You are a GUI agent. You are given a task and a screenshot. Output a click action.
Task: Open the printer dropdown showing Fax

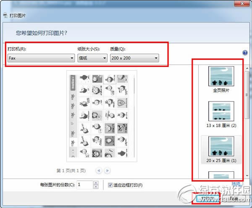click(x=41, y=58)
